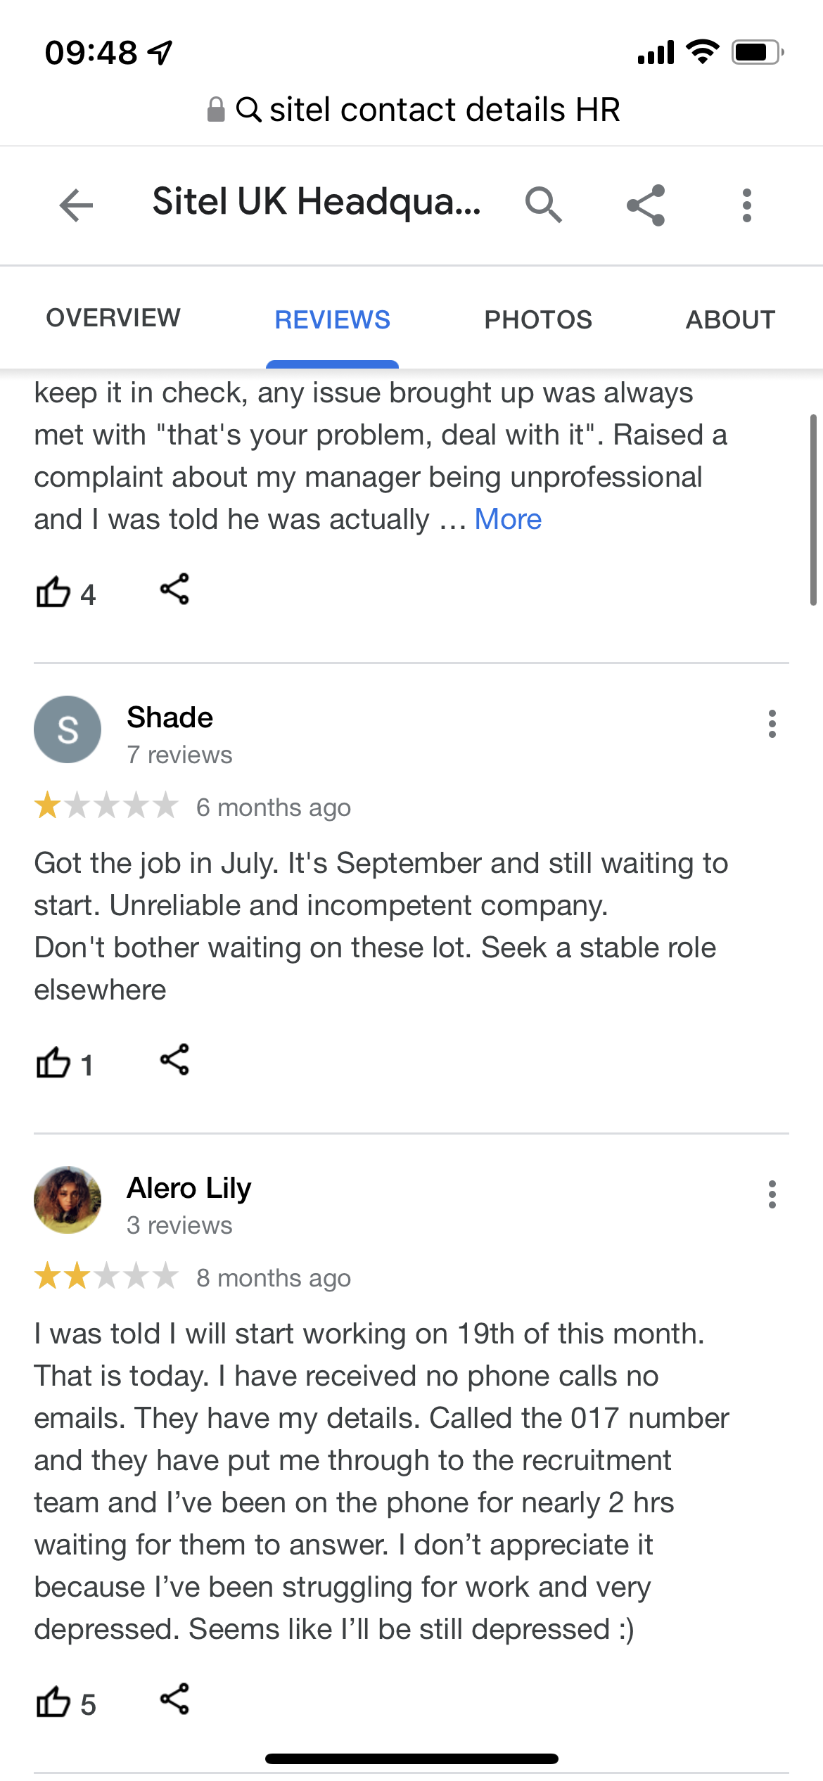Like the review with 4 likes
Viewport: 823px width, 1781px height.
53,592
